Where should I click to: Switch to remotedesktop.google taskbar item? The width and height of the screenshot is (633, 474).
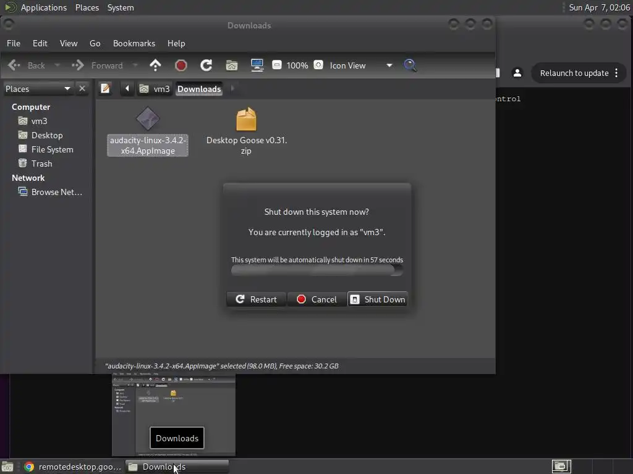click(x=73, y=467)
